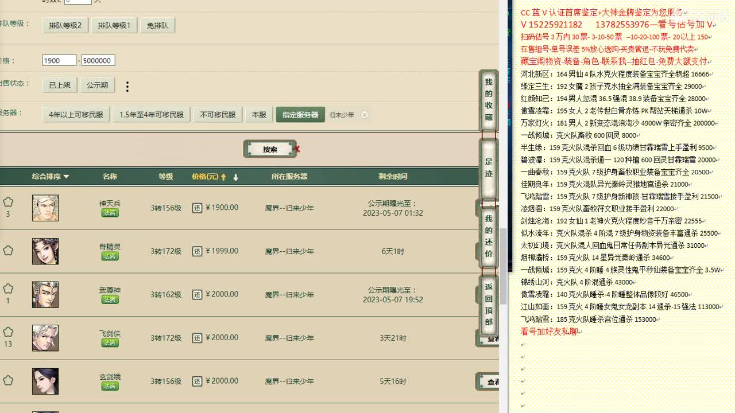
Task: Open 玄剑娥 character avatar
Action: click(45, 381)
